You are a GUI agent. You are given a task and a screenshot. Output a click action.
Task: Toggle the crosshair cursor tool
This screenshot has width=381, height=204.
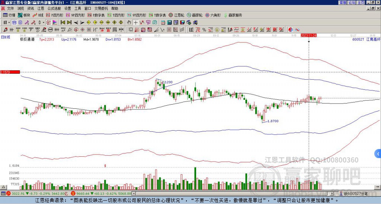[135, 23]
